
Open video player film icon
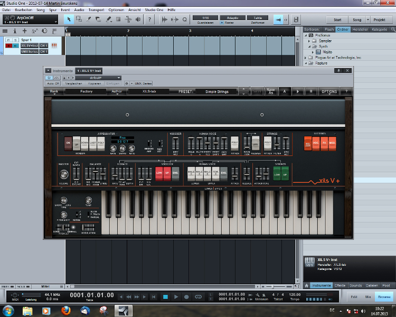[296, 20]
